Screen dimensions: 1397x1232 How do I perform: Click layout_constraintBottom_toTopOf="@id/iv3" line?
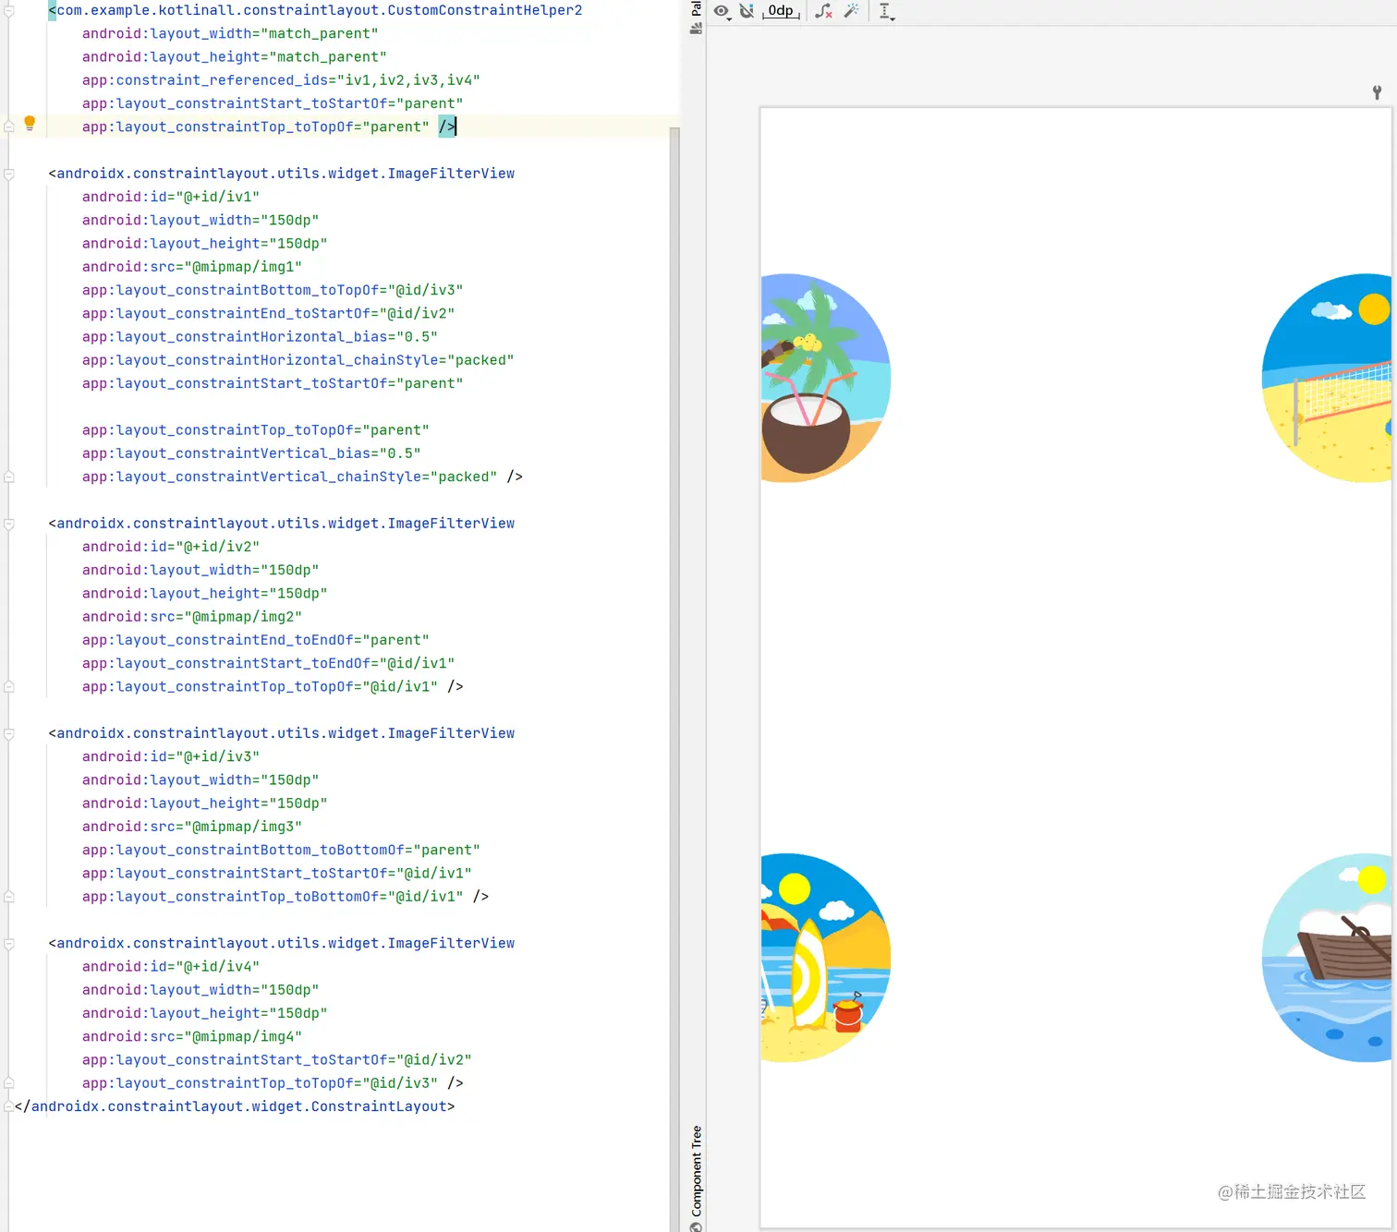click(273, 290)
